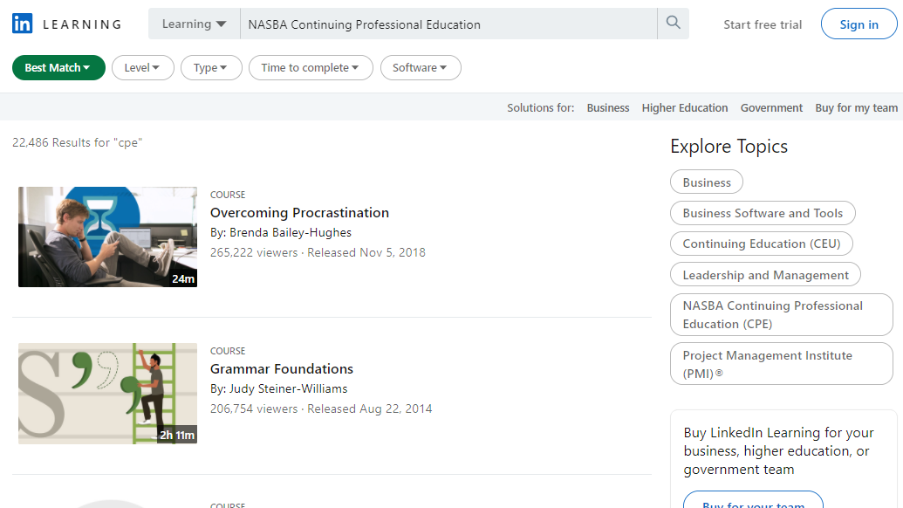The width and height of the screenshot is (903, 508).
Task: Click "206,754 viewers · Released Aug 22, 2014"
Action: pos(321,409)
